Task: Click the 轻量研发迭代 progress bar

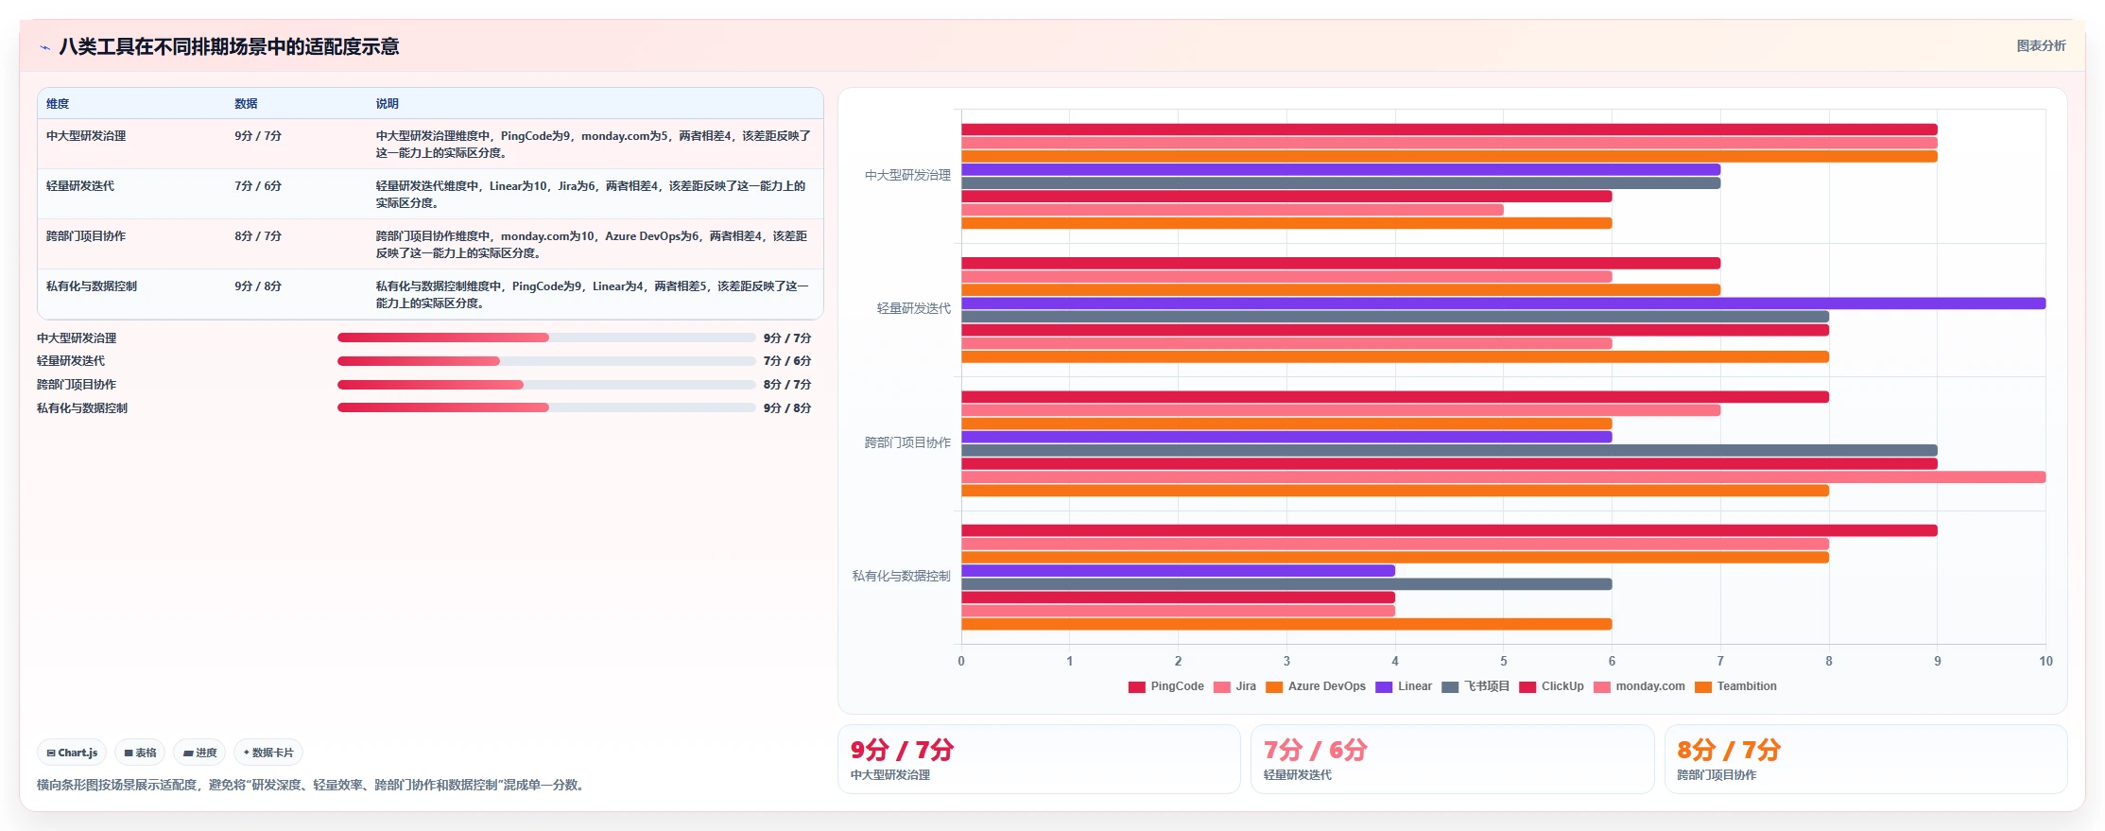Action: pyautogui.click(x=546, y=361)
